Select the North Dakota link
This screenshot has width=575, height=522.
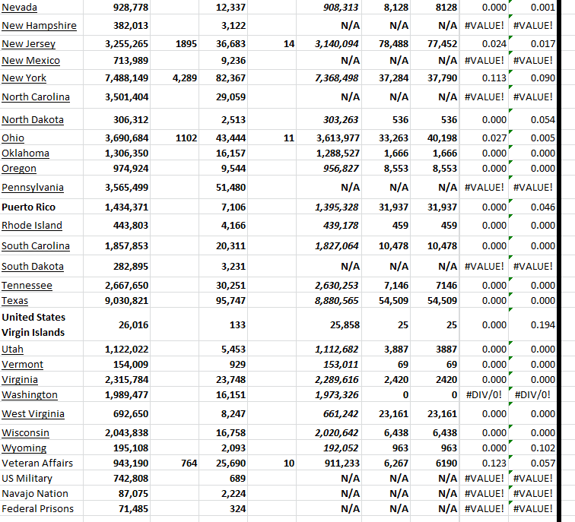(33, 120)
